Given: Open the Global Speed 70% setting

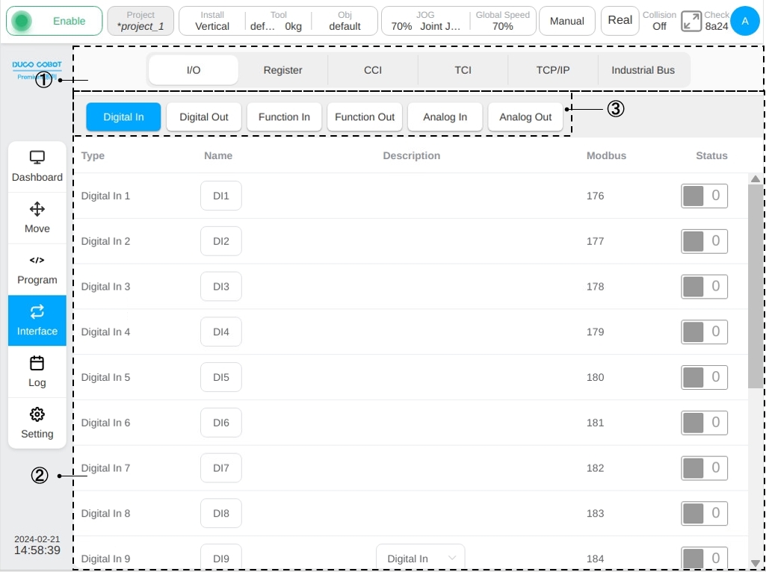Looking at the screenshot, I should (503, 21).
